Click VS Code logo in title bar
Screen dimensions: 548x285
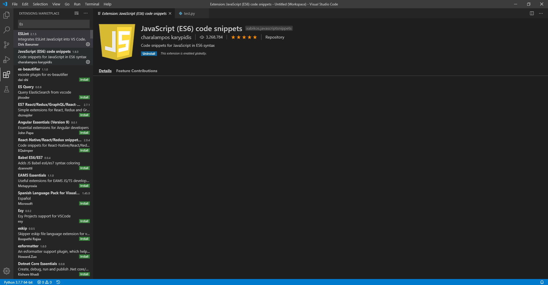[5, 4]
